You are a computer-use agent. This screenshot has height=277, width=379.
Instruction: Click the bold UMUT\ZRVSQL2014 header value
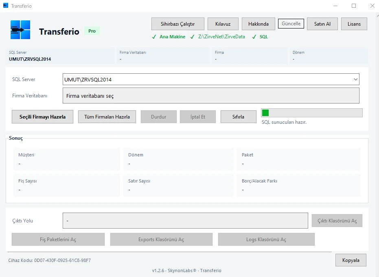click(30, 59)
